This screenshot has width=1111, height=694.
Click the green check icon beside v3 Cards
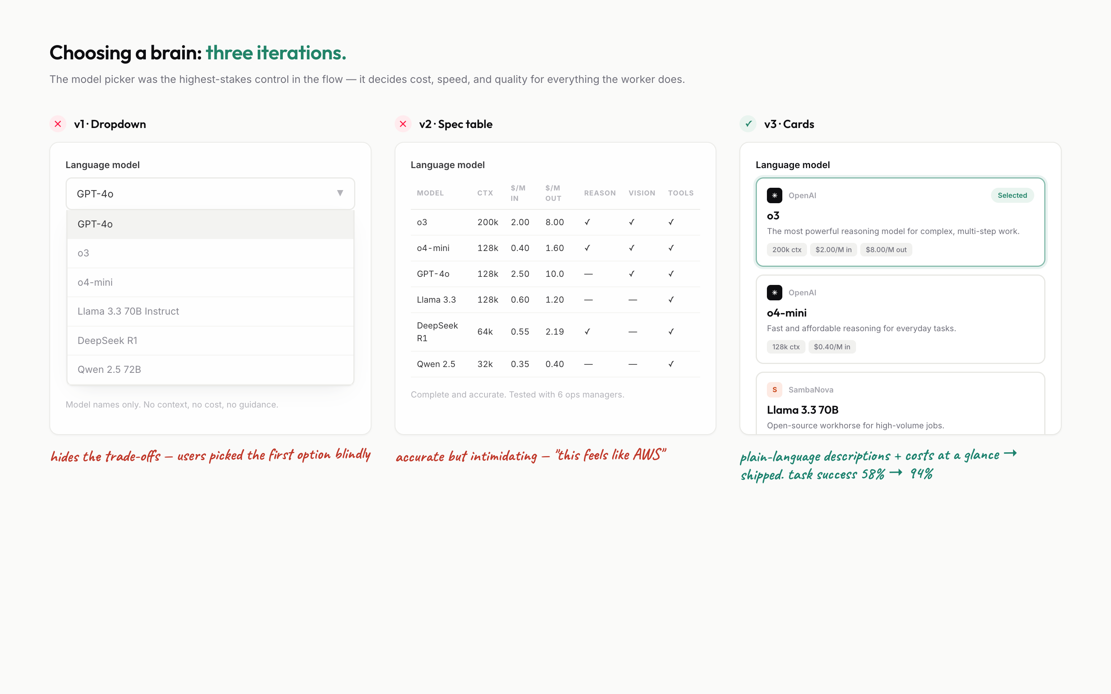point(748,124)
